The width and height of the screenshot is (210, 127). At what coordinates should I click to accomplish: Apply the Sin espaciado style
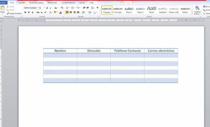coord(118,10)
